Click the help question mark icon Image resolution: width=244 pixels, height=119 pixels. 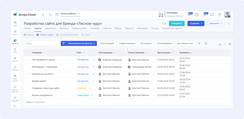pos(219,15)
